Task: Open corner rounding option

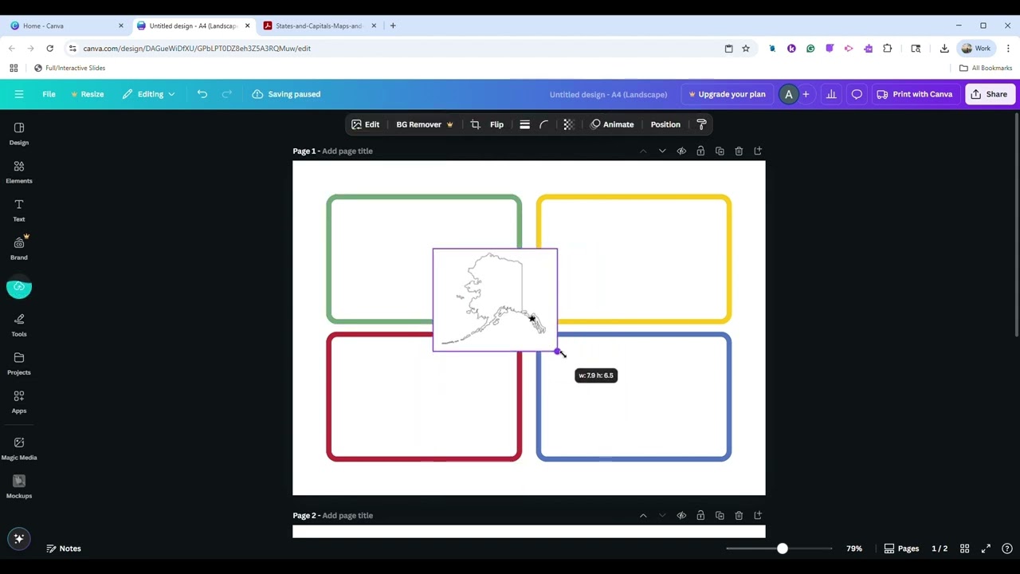Action: coord(544,124)
